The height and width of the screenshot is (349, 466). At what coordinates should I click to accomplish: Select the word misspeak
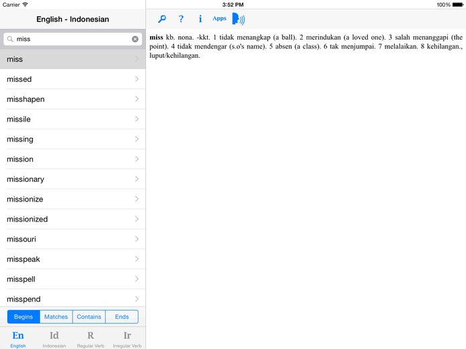73,259
